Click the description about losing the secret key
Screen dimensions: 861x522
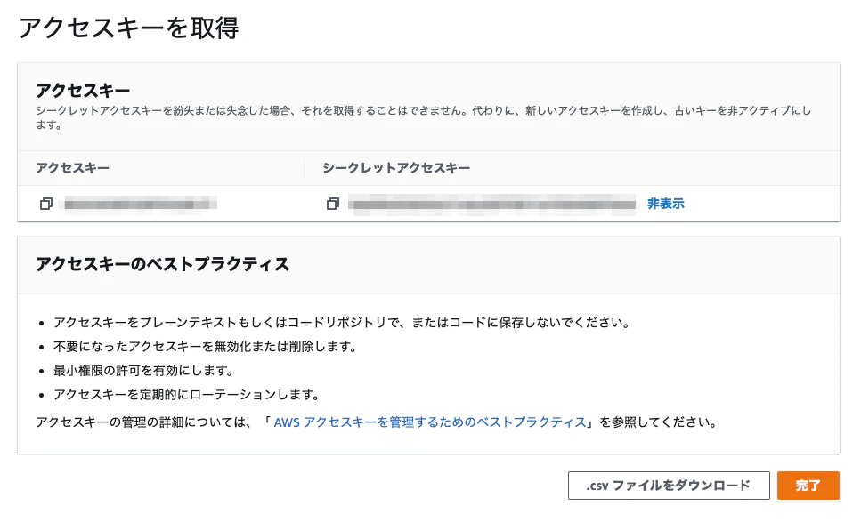(423, 117)
